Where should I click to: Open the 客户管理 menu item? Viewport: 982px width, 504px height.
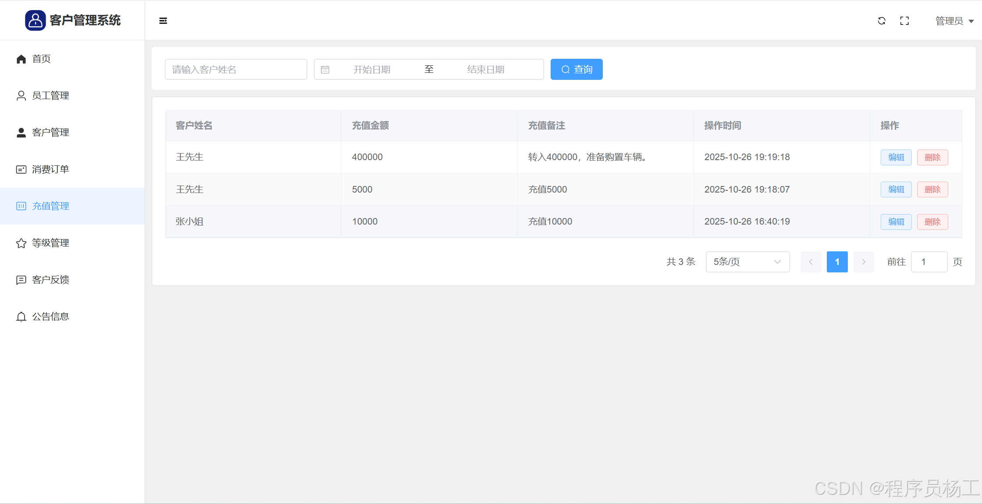click(50, 132)
